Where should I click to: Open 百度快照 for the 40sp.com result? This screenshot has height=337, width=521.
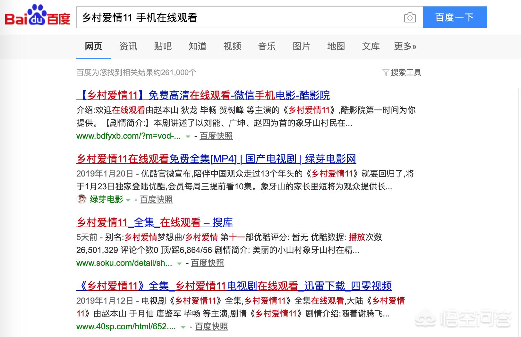211,327
